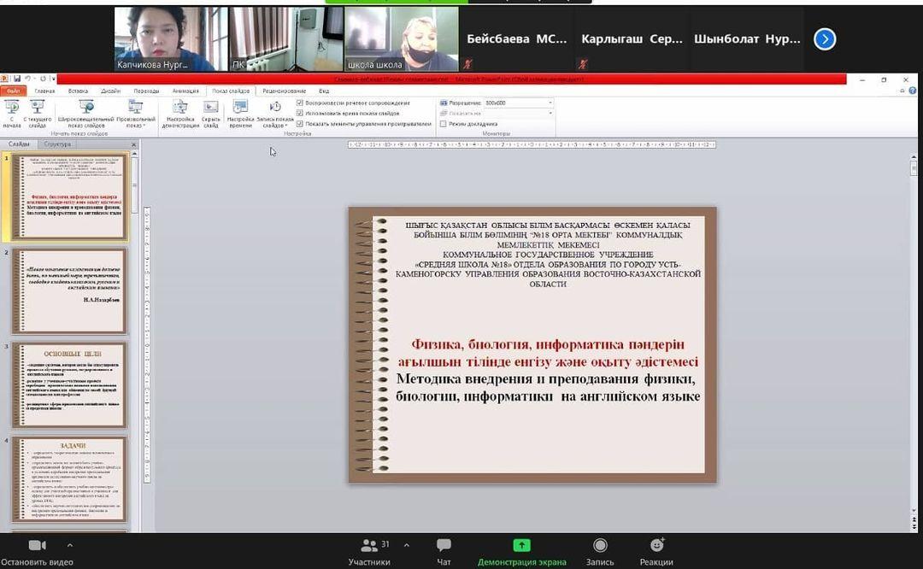Screen dimensions: 923x569
Task: Open the Файл tab
Action: [14, 91]
